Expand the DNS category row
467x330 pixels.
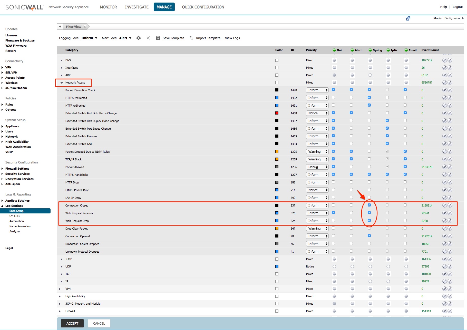click(x=61, y=60)
